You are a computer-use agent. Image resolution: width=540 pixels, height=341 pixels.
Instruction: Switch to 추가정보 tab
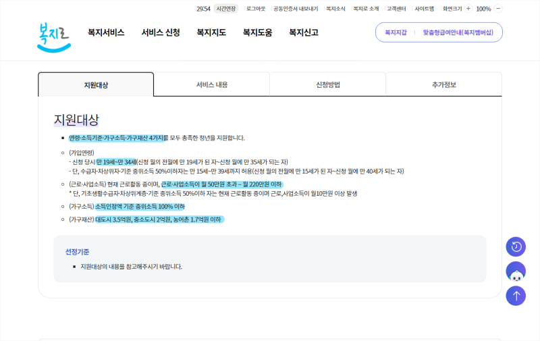444,84
